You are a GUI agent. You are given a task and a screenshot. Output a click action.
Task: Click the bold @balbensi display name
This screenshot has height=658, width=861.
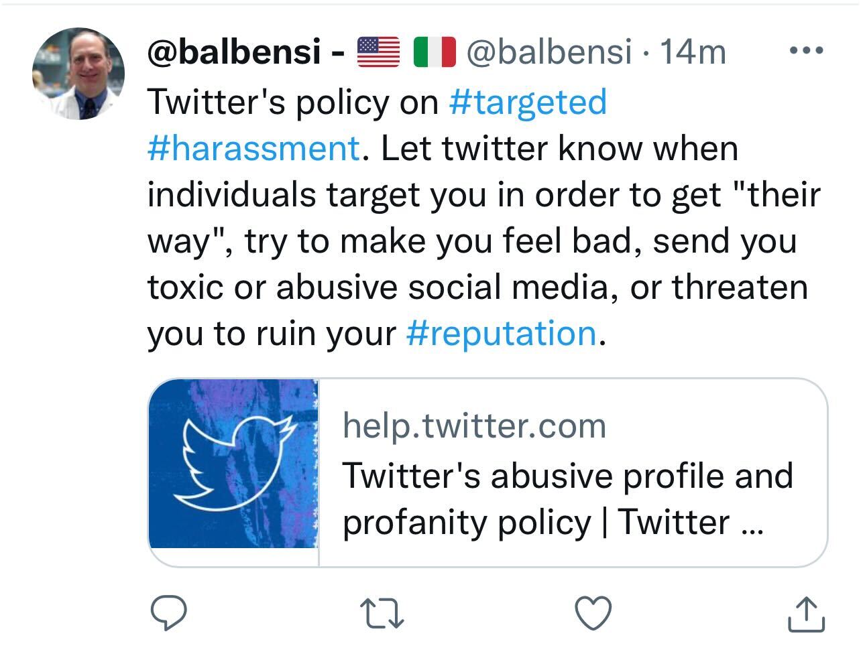234,52
